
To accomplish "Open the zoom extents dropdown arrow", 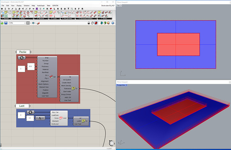I will [x=30, y=23].
